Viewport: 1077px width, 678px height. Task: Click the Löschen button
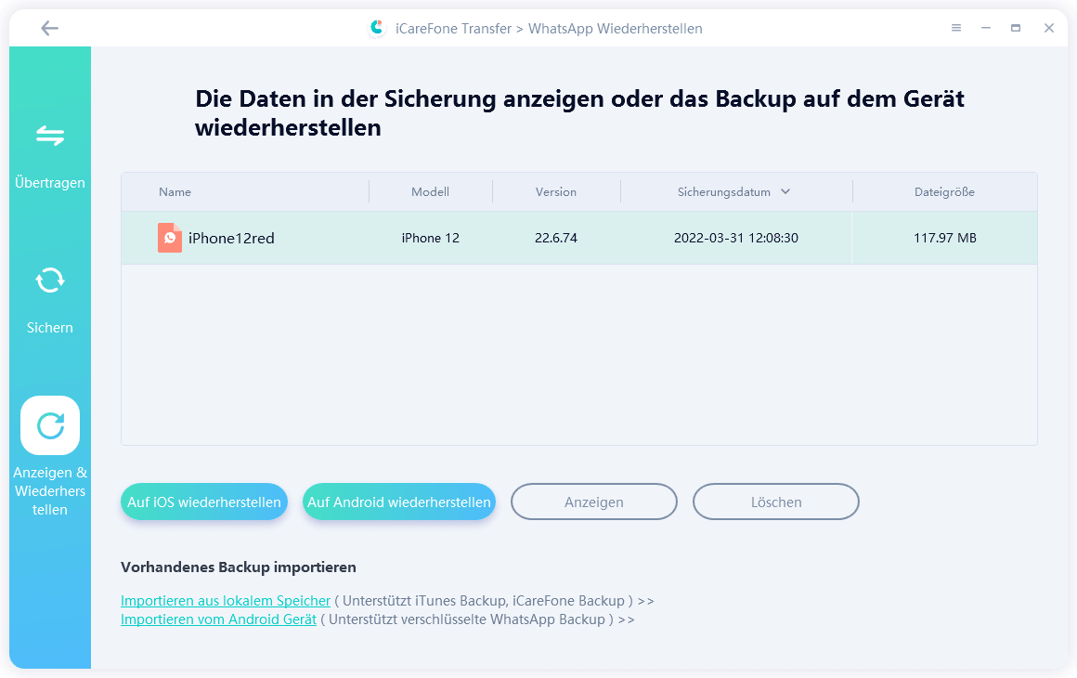click(x=776, y=502)
